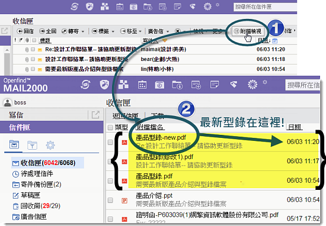
Task: Check the box for 產品型錄.pdf
Action: pyautogui.click(x=110, y=181)
